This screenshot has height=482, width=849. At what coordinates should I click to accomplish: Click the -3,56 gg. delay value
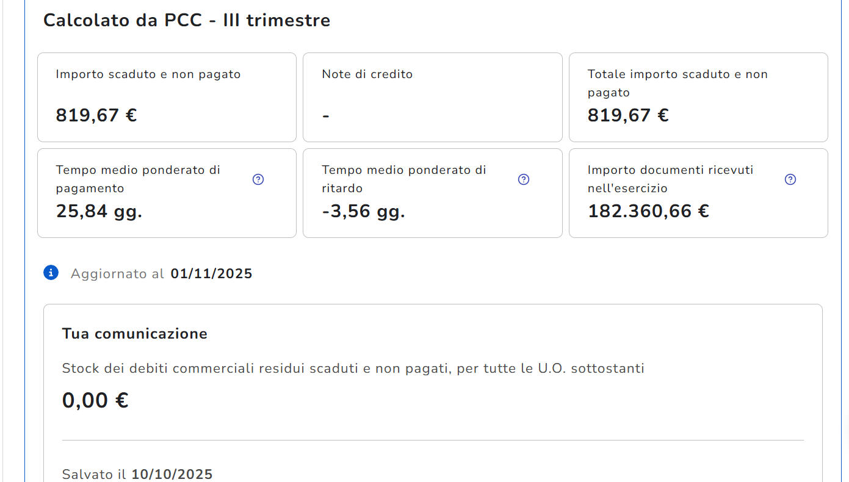pyautogui.click(x=364, y=211)
